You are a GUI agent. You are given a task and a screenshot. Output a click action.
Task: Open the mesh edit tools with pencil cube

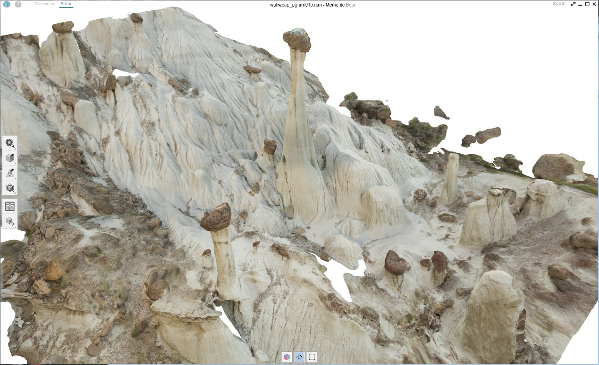pos(10,158)
